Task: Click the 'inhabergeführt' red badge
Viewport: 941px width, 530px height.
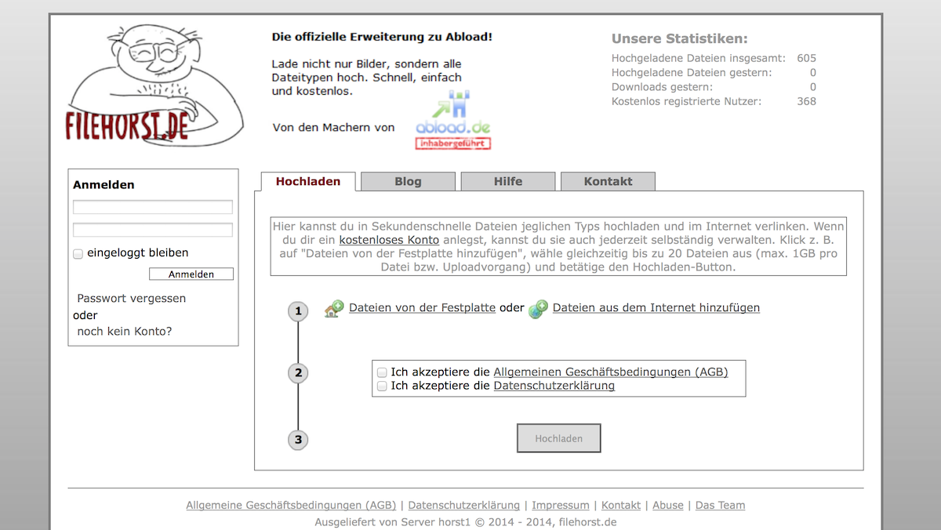Action: 453,143
